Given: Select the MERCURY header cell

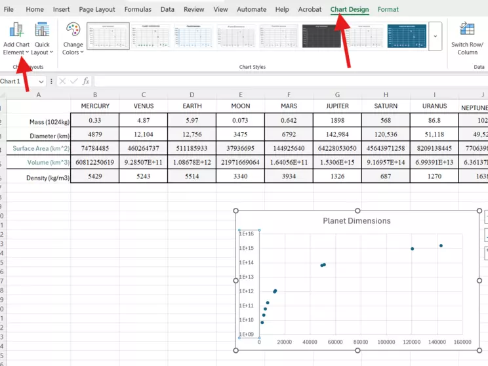Looking at the screenshot, I should [95, 106].
